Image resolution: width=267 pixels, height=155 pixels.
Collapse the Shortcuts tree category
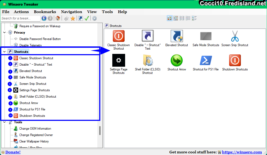click(x=5, y=51)
